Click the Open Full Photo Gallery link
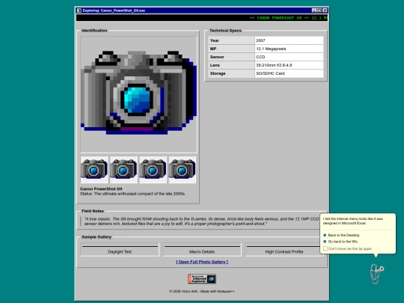Viewport: 404px width, 303px height. point(202,262)
